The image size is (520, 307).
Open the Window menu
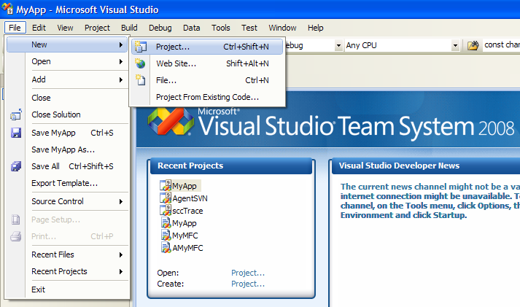click(x=282, y=28)
